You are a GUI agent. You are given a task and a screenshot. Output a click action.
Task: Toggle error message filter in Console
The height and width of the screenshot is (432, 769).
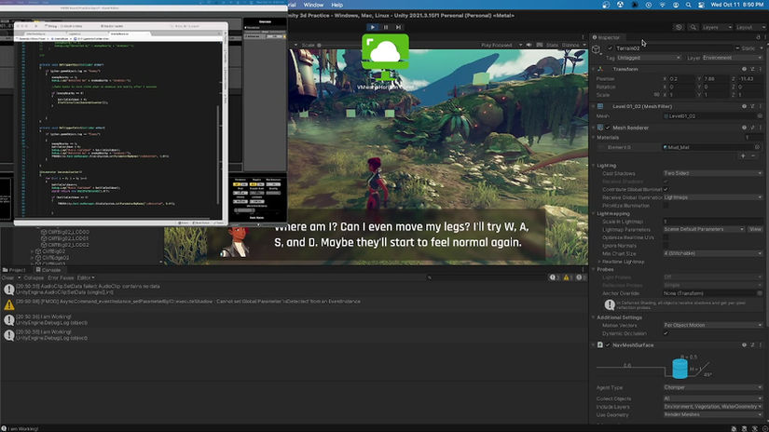point(581,277)
